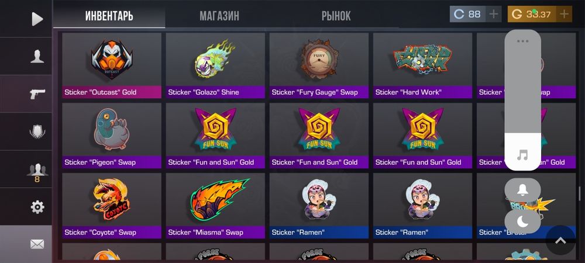This screenshot has height=263, width=585.
Task: Open the profile silhouette icon
Action: [37, 56]
